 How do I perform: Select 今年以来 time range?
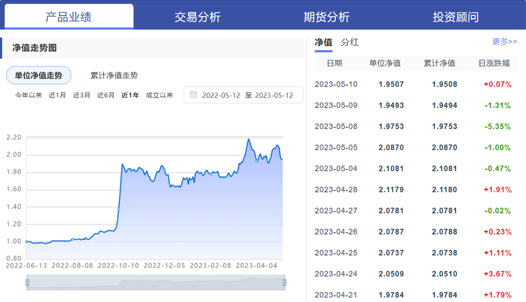[x=29, y=95]
